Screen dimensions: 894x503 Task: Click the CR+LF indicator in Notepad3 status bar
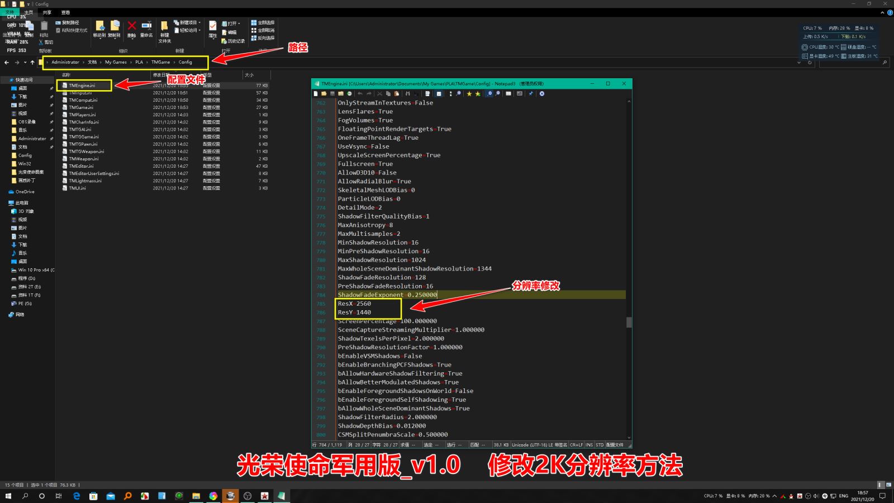click(x=576, y=445)
